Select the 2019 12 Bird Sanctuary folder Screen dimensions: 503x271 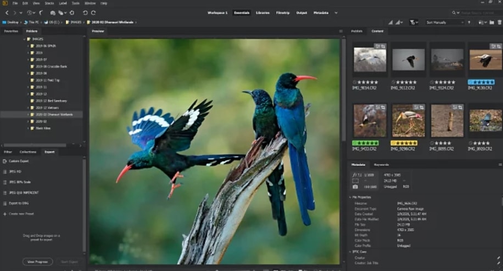coord(51,101)
